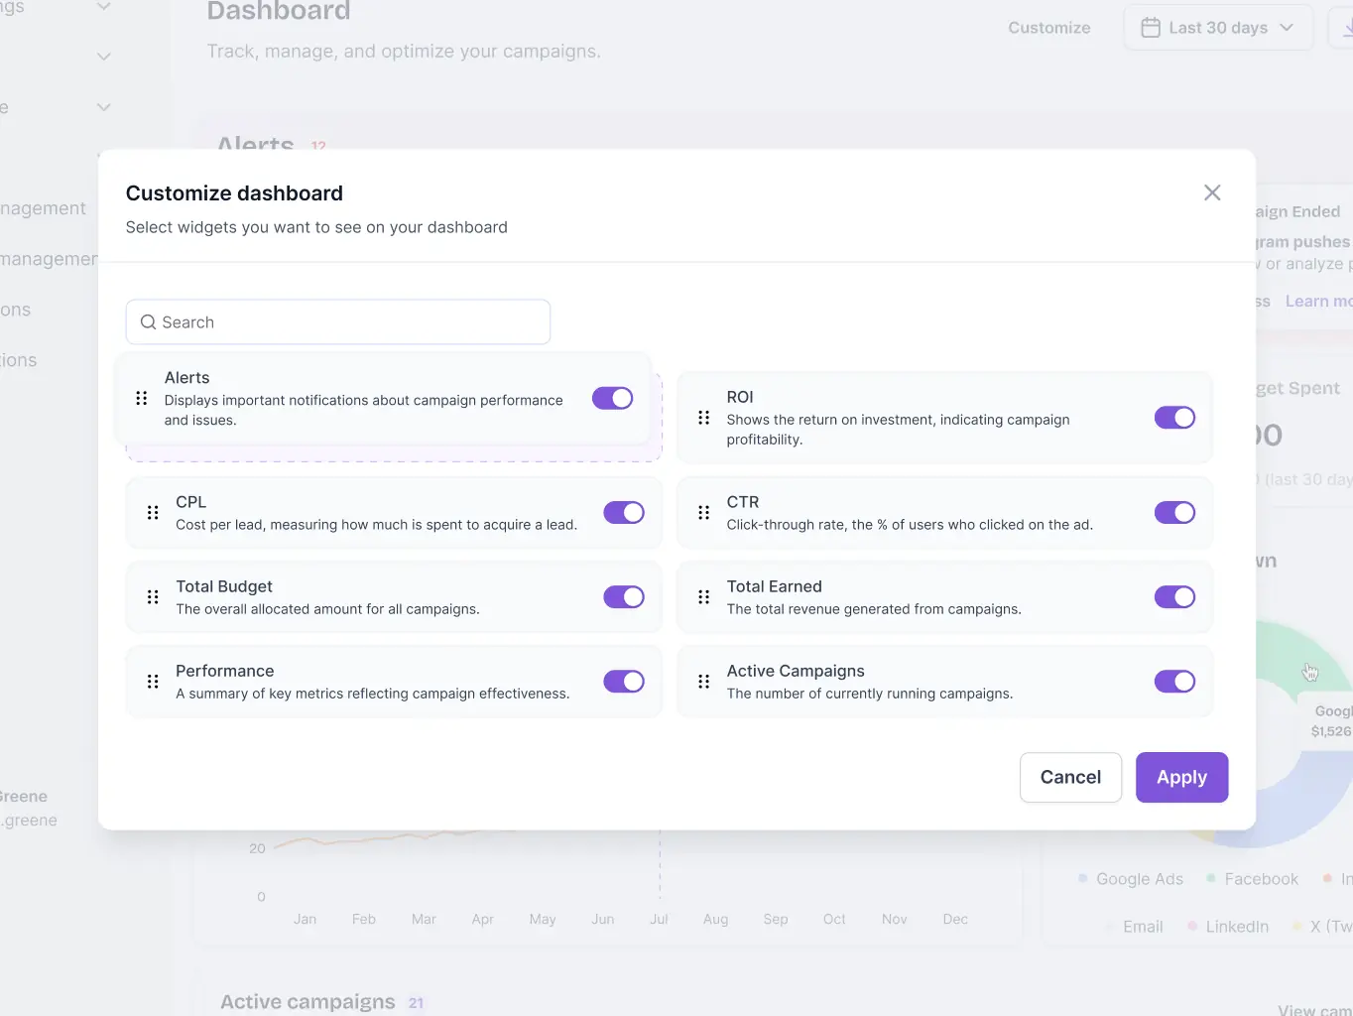Screen dimensions: 1353x1016
Task: Click 'Total Budget' widget name
Action: (224, 586)
